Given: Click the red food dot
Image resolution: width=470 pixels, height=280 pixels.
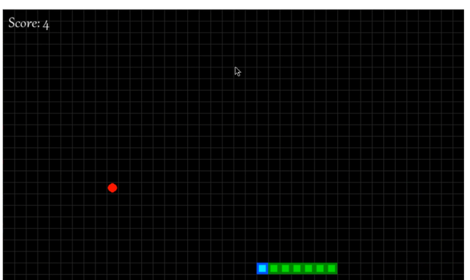Looking at the screenshot, I should pyautogui.click(x=112, y=188).
